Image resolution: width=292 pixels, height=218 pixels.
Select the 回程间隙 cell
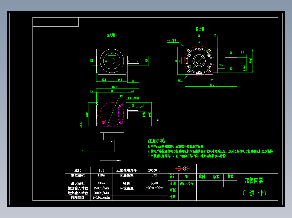coord(78,198)
